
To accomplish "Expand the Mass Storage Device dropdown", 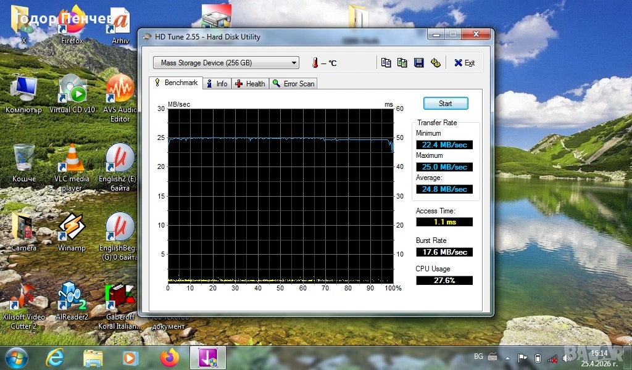I will click(294, 63).
